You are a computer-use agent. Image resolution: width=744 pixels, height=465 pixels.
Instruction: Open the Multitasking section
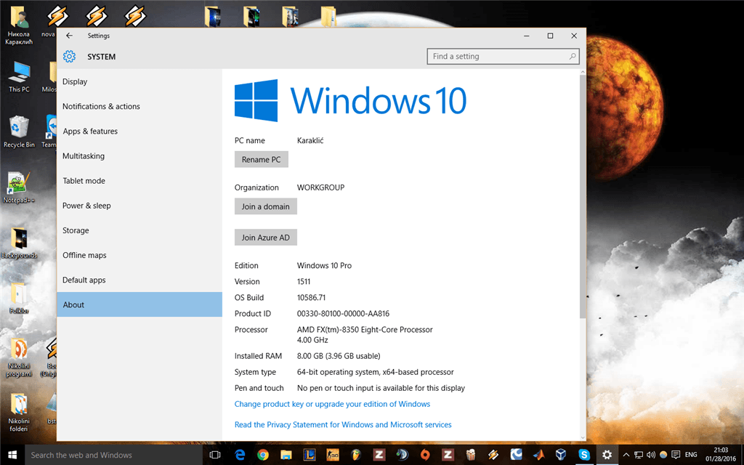click(x=139, y=155)
